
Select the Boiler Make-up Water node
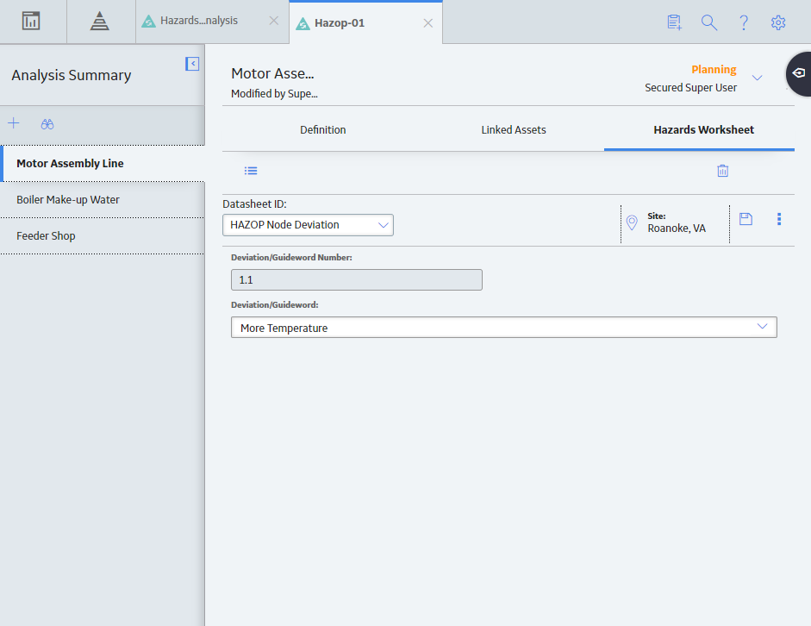click(x=103, y=200)
